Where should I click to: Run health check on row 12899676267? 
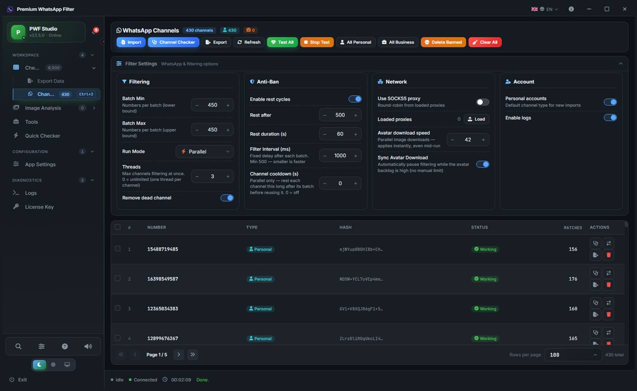tap(595, 332)
